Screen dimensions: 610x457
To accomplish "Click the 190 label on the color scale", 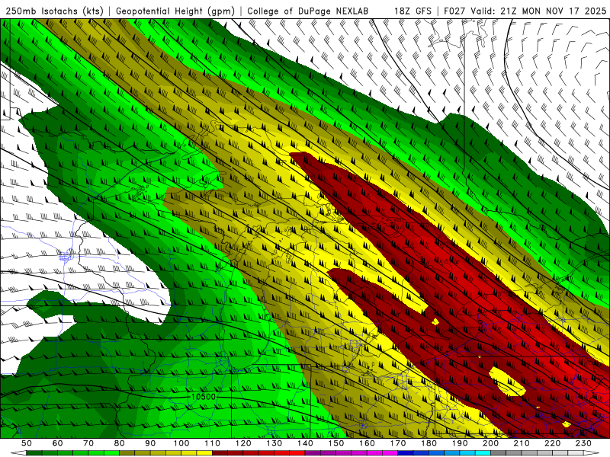I will [460, 443].
